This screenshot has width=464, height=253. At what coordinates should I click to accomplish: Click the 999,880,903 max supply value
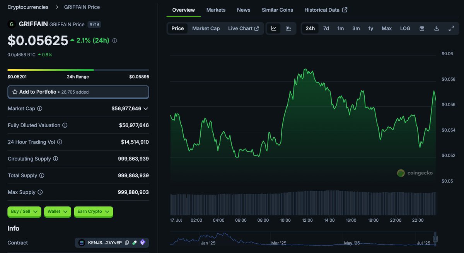tap(133, 192)
